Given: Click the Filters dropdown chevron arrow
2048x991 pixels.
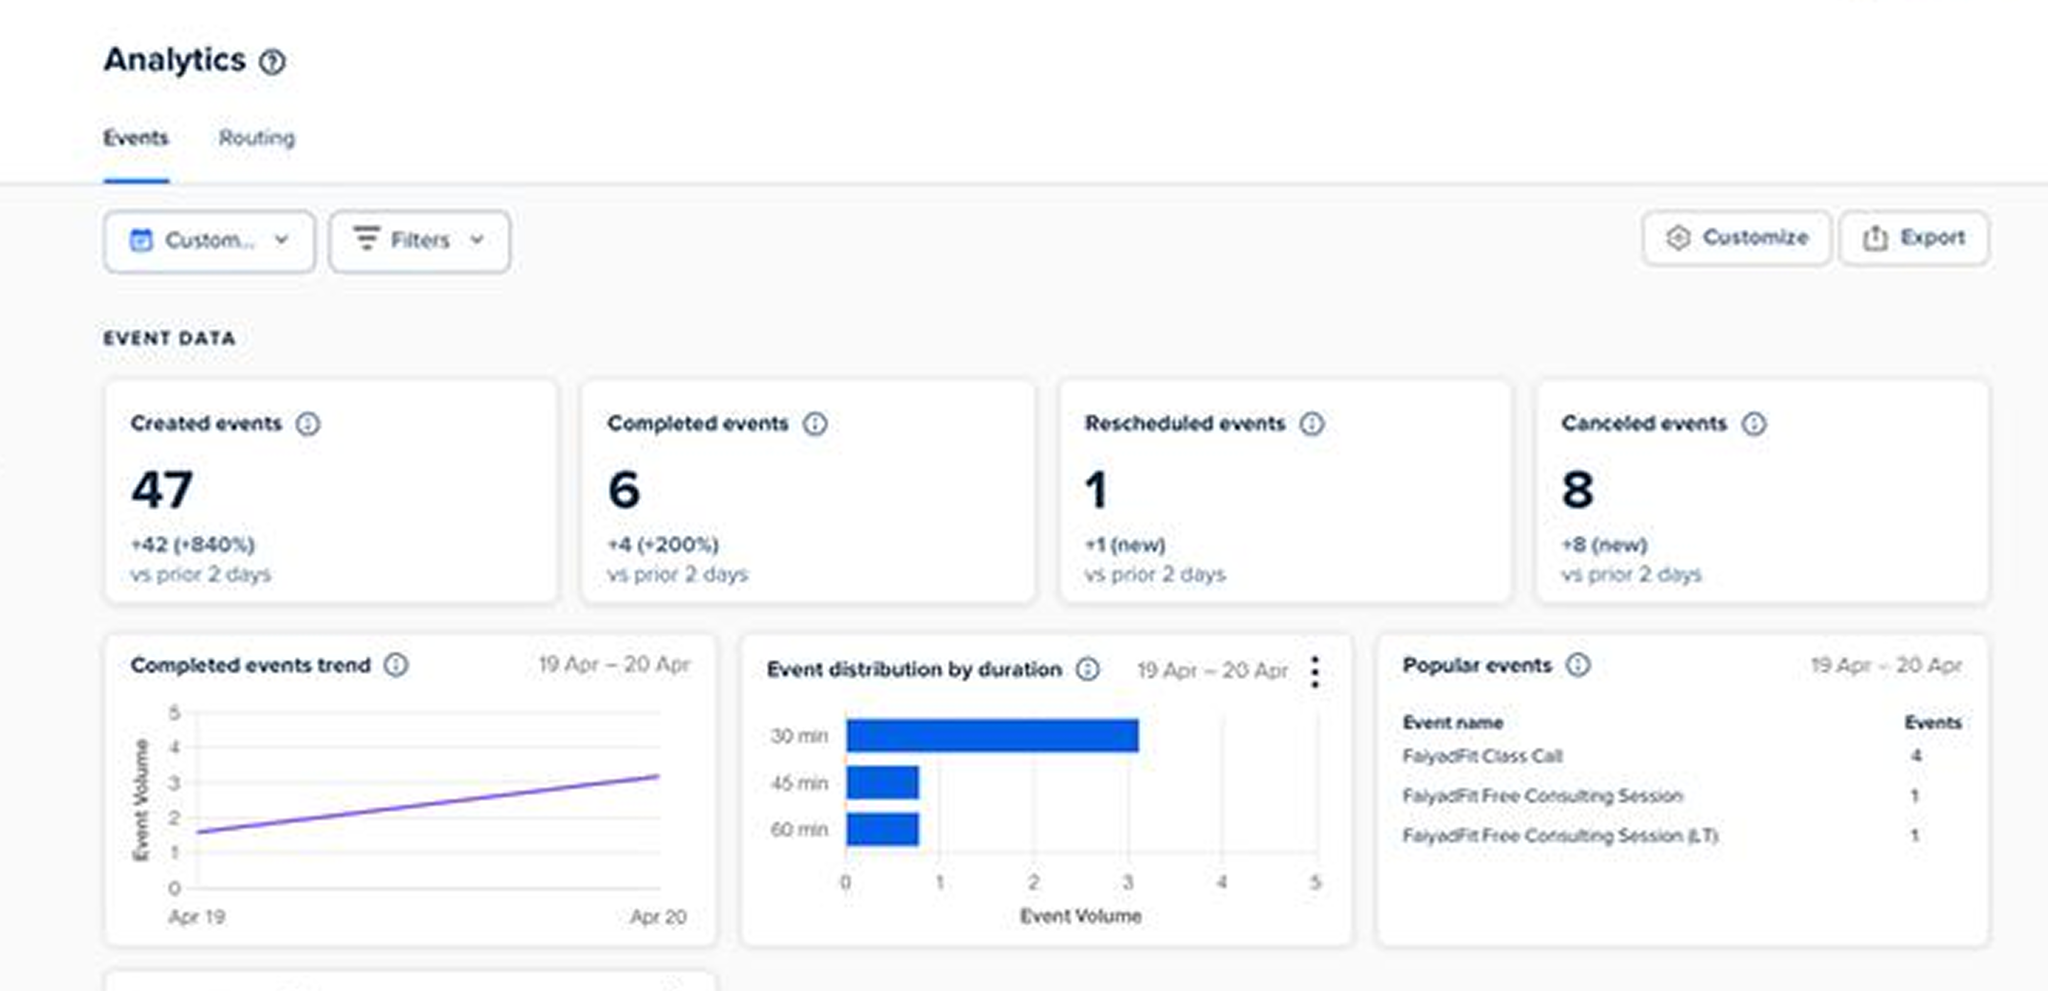Looking at the screenshot, I should (x=477, y=239).
